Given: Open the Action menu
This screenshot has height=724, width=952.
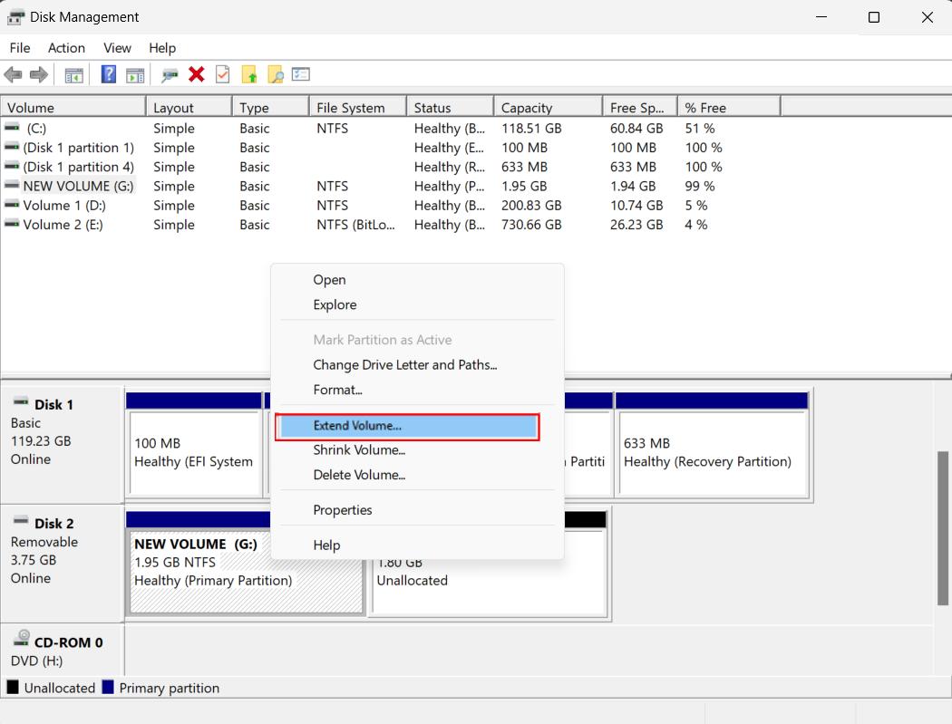Looking at the screenshot, I should pos(66,48).
